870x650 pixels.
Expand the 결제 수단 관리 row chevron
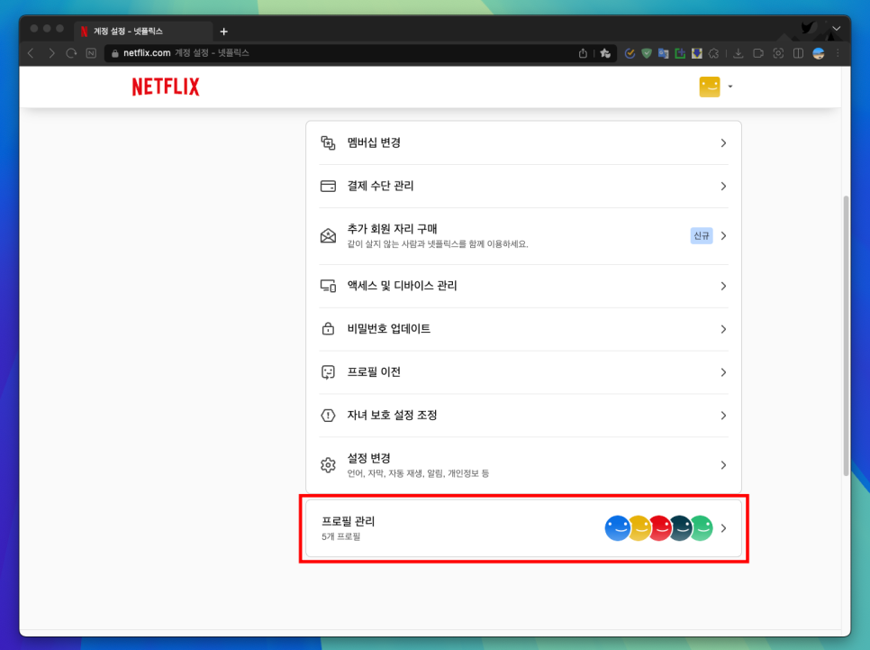[723, 186]
